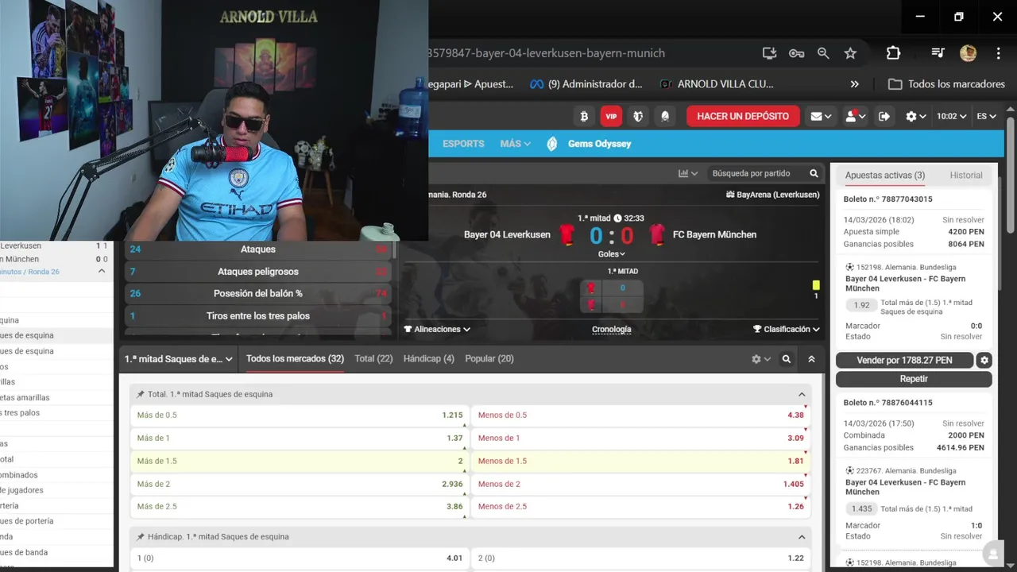This screenshot has height=572, width=1017.
Task: Click the notification bell icon in site header
Action: click(665, 116)
